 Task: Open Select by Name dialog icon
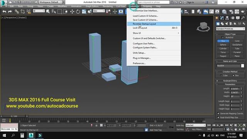tap(54, 12)
